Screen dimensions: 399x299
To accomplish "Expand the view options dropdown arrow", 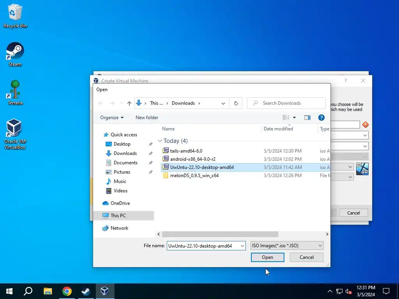I will [x=295, y=118].
